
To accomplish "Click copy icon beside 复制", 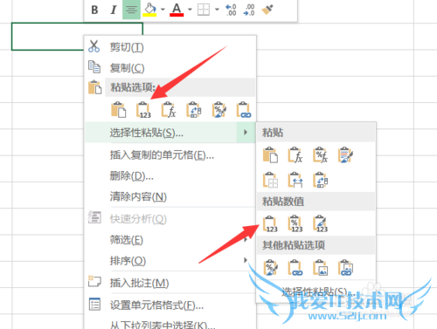I will (x=94, y=67).
